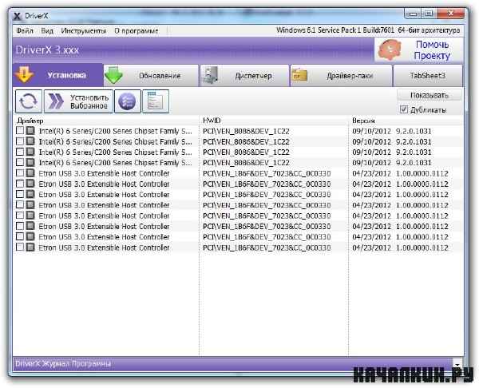Click chip icon of the first Etron row
The width and height of the screenshot is (479, 388).
click(x=30, y=173)
